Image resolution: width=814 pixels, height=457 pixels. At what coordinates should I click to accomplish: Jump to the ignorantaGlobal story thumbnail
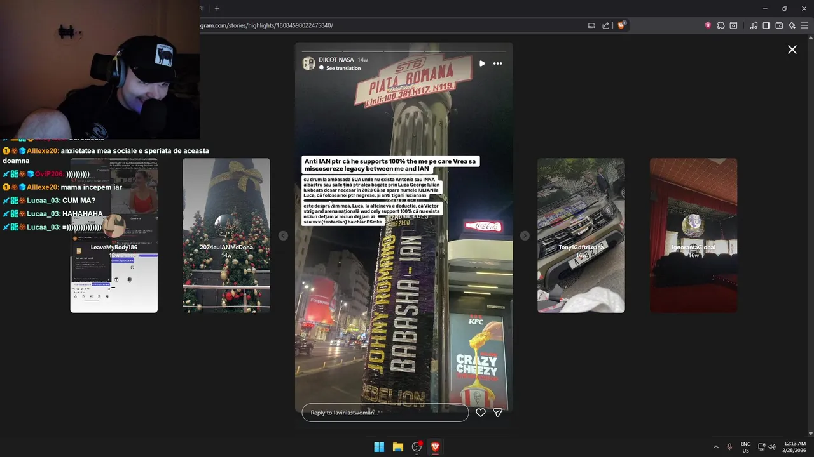coord(693,235)
